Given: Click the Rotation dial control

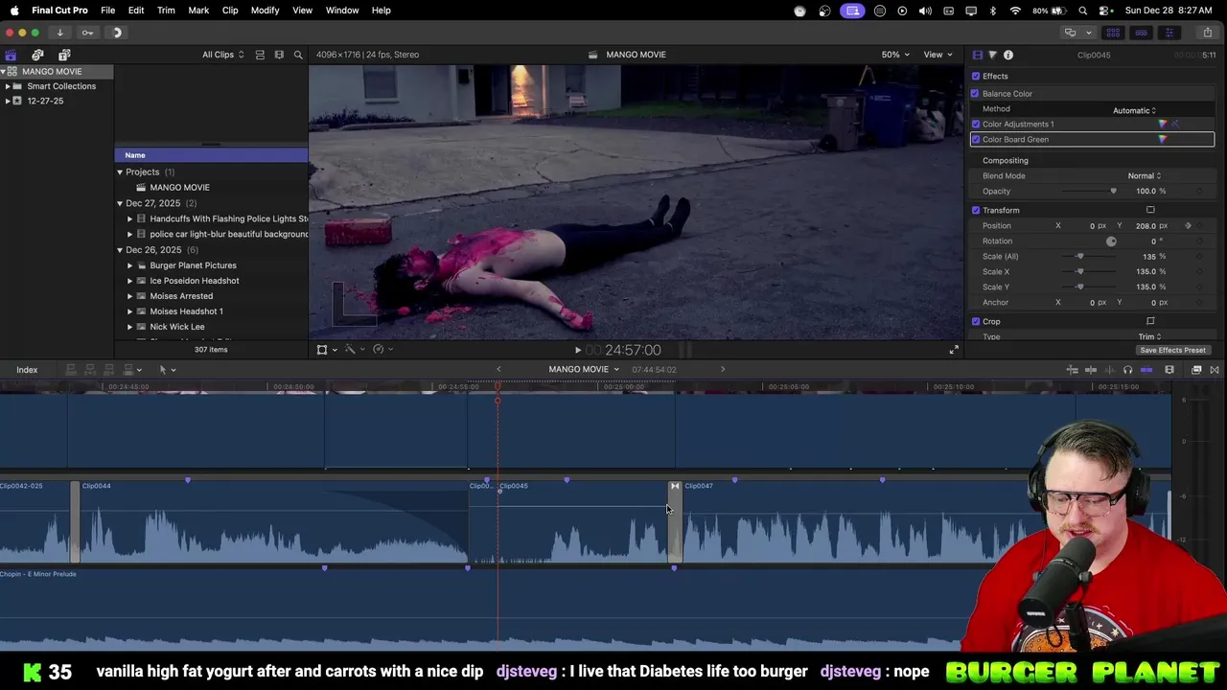Looking at the screenshot, I should point(1111,241).
